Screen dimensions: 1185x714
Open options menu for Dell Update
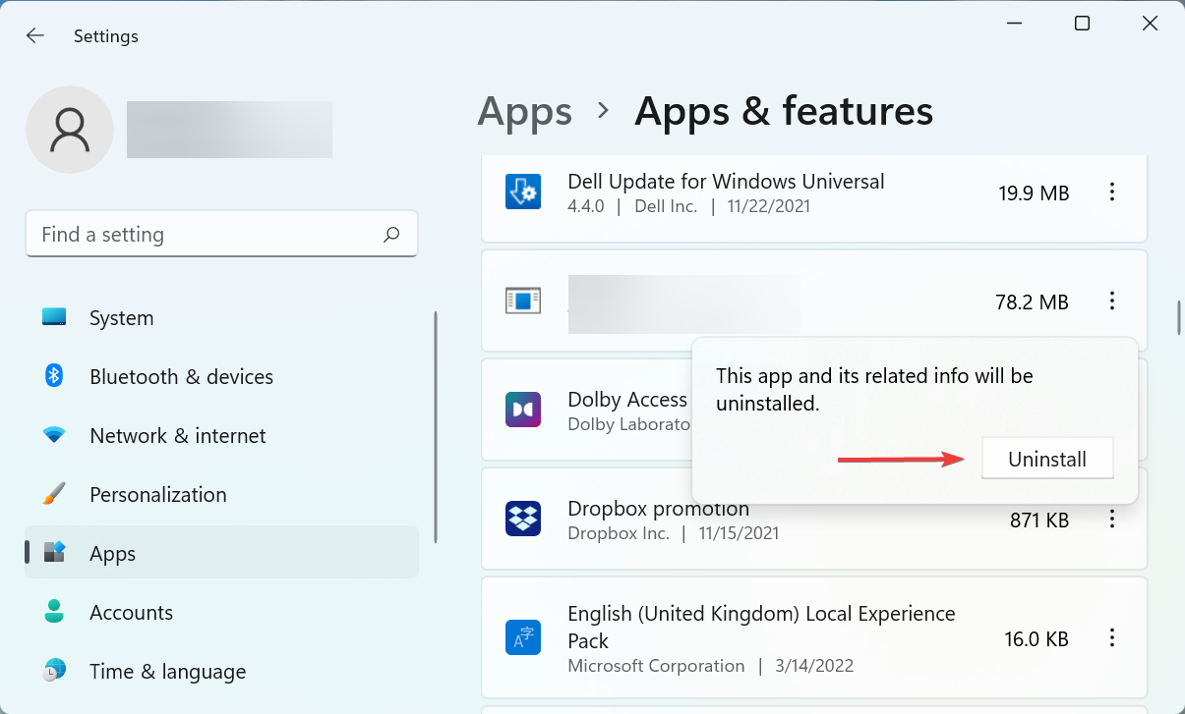coord(1112,192)
